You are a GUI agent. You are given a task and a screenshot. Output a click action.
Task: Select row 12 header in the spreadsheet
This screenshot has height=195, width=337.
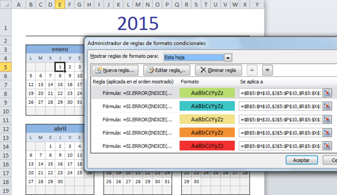6,129
